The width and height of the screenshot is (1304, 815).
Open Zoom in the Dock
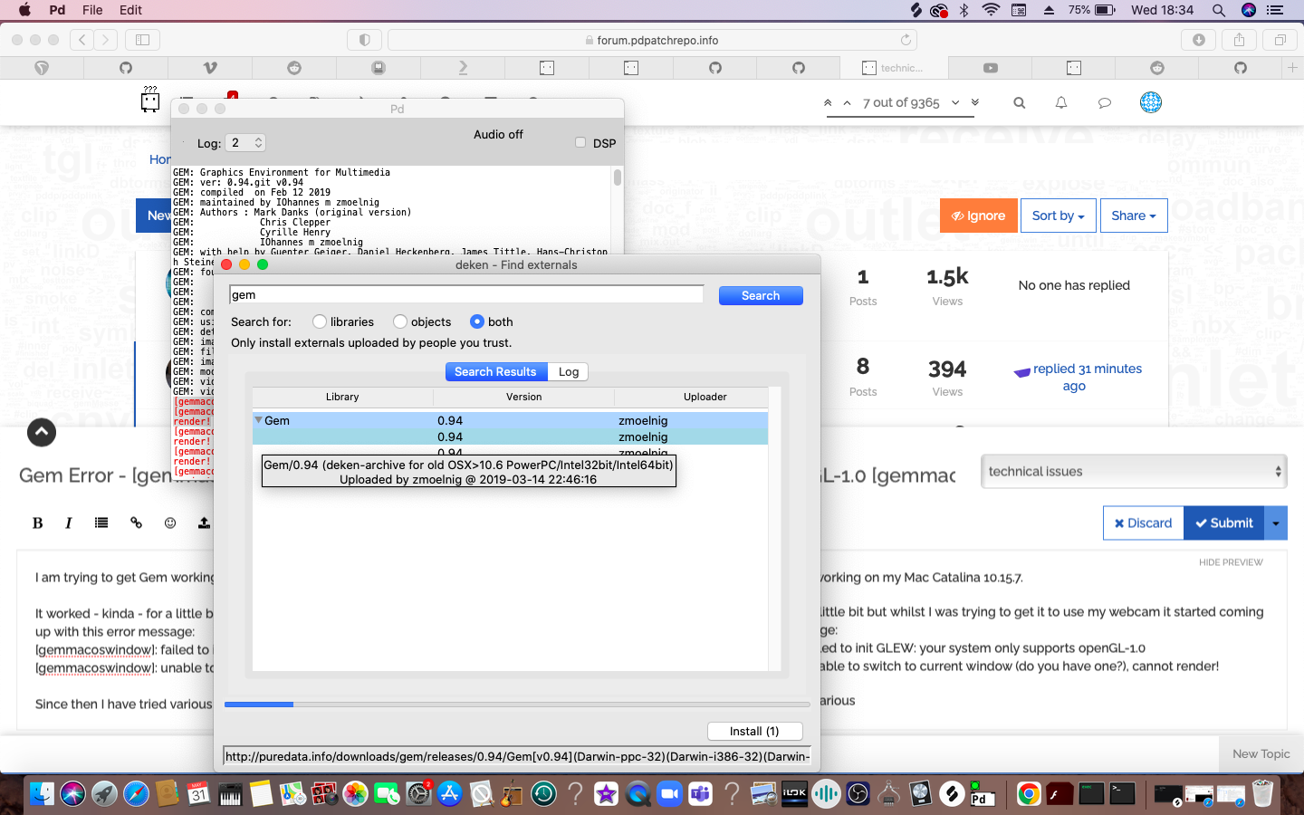[x=668, y=794]
